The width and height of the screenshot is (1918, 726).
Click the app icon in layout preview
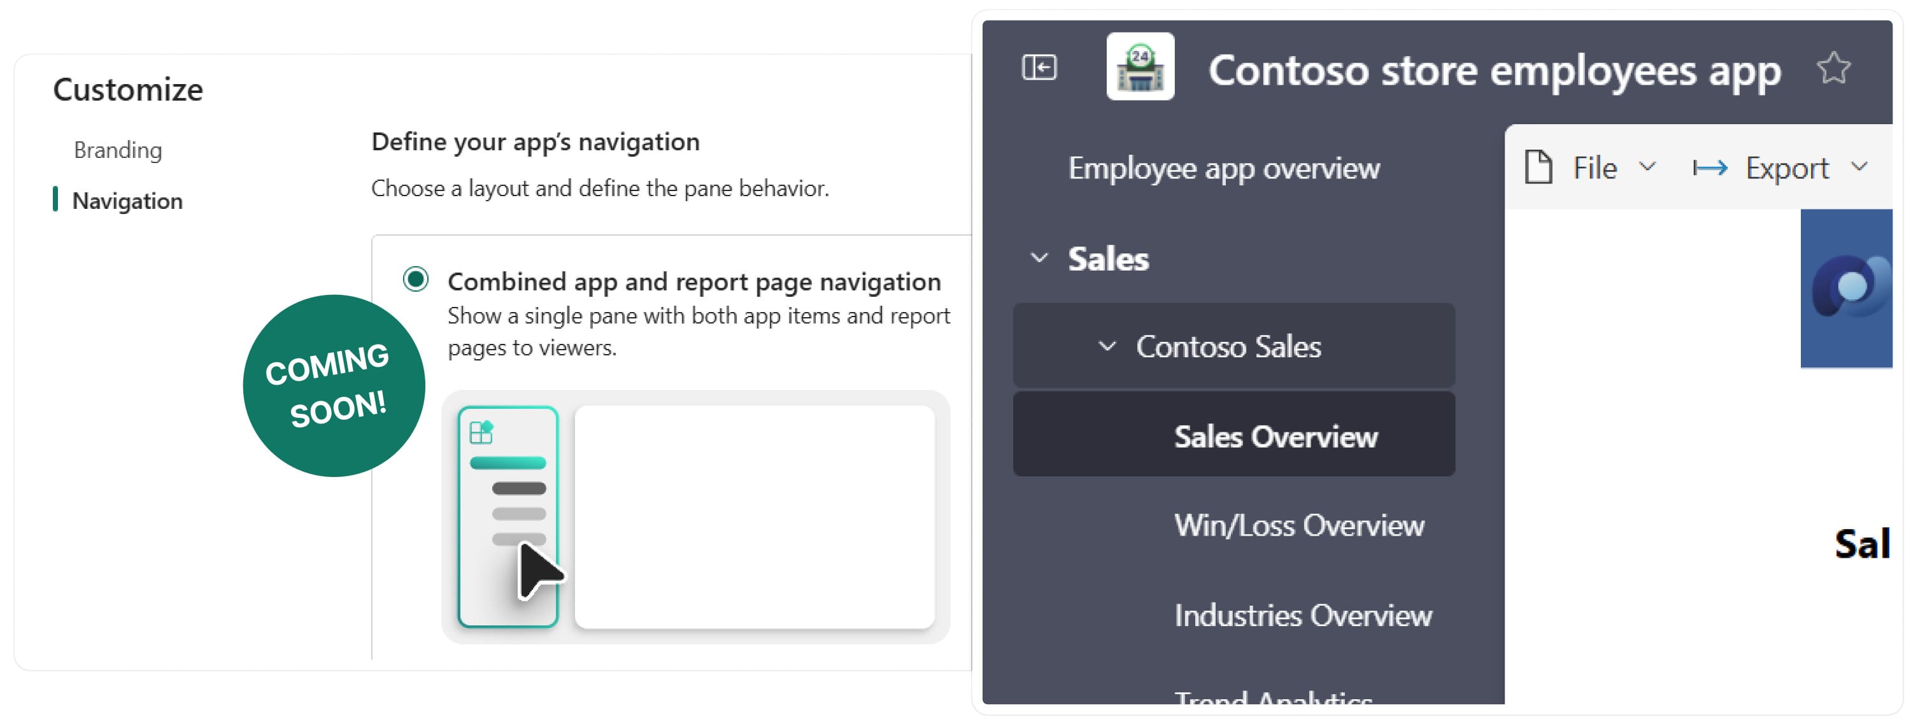[x=481, y=432]
